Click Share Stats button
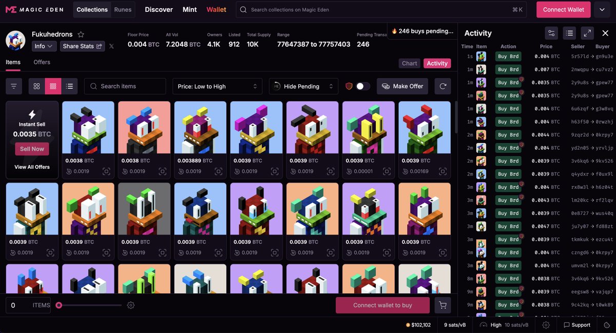 click(82, 46)
